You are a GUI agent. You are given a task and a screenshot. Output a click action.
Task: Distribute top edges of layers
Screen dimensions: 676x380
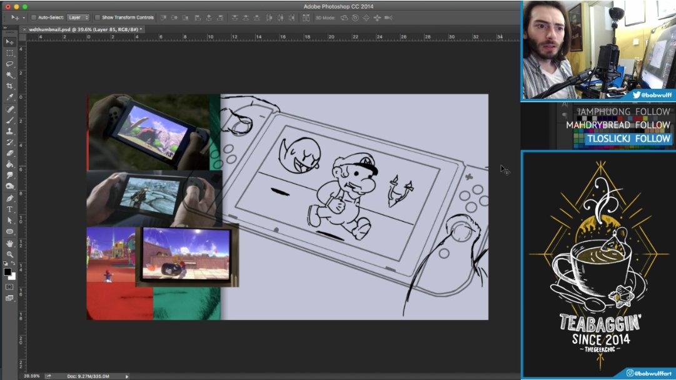(235, 17)
